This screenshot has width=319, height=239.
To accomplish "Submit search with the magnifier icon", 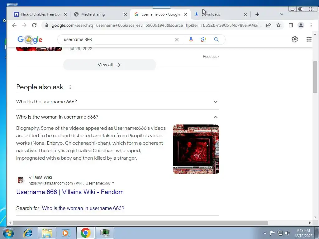I will (216, 40).
